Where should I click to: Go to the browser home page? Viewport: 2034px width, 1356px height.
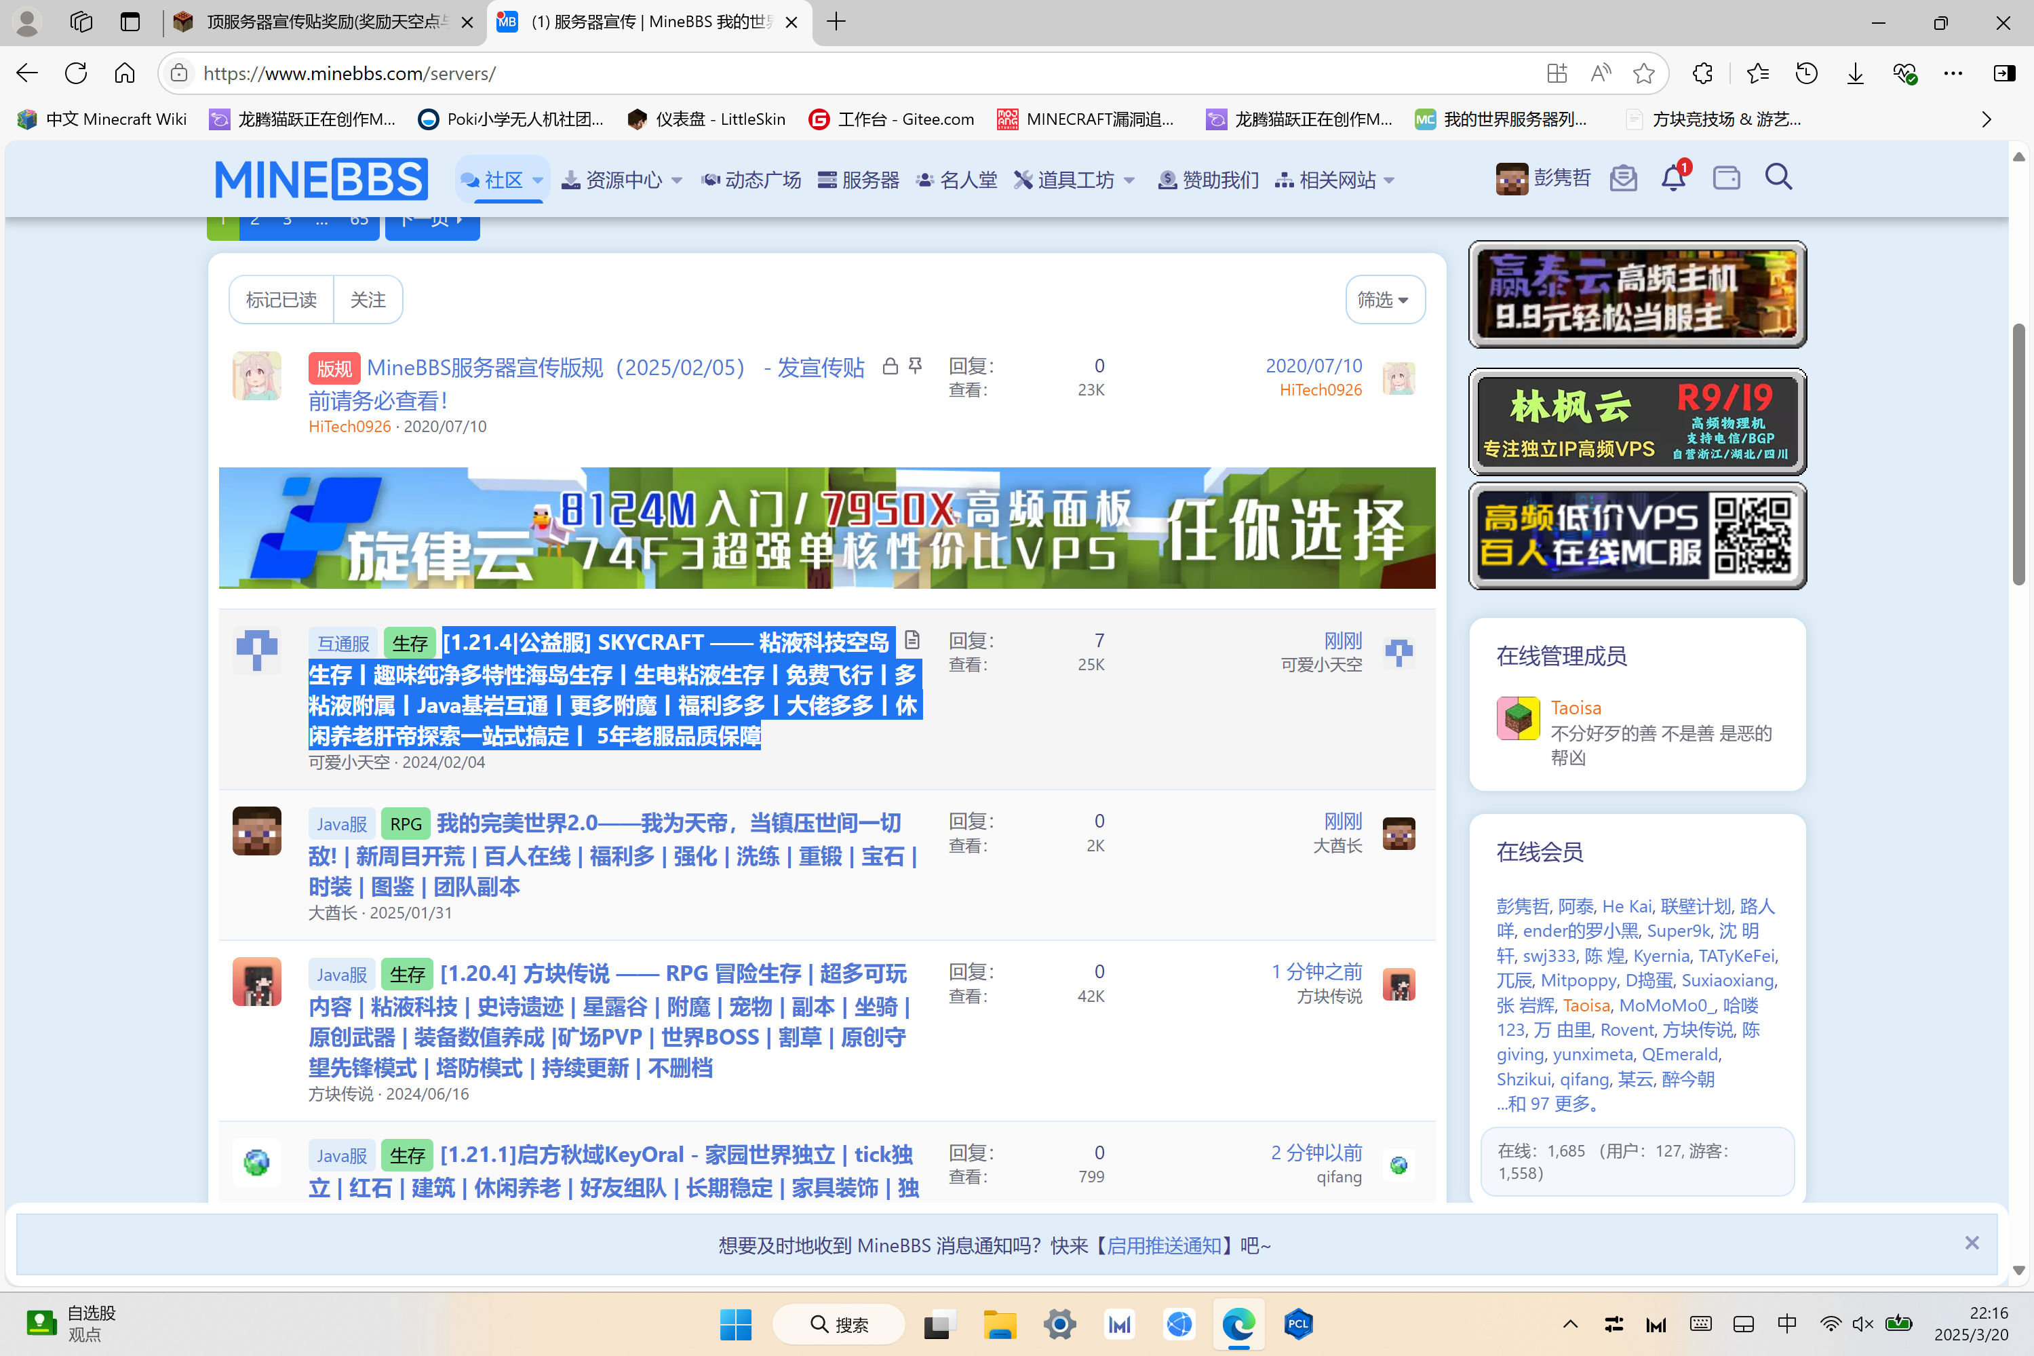(x=125, y=73)
